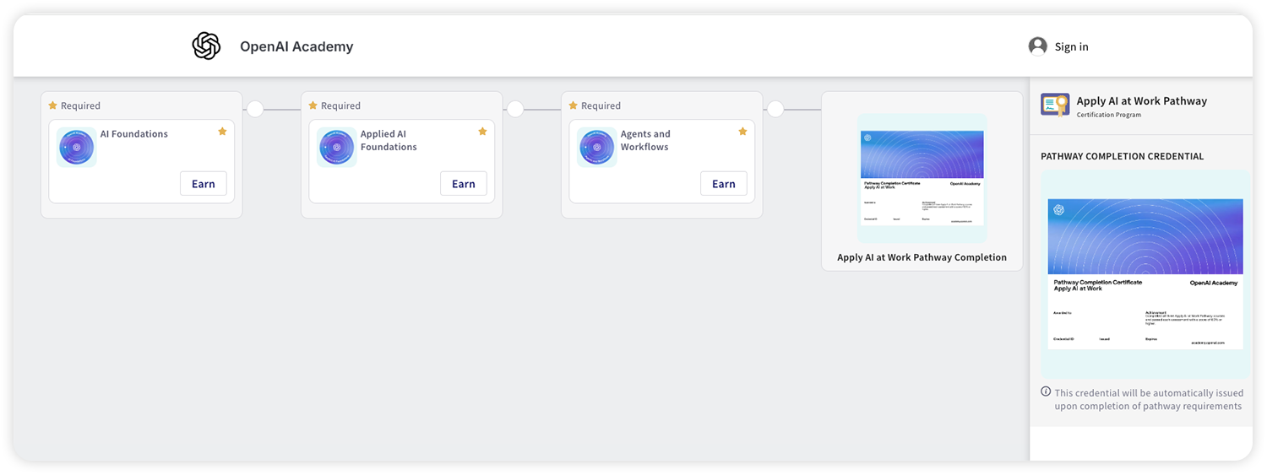Open the OpenAI Academy home title
Image resolution: width=1267 pixels, height=475 pixels.
click(x=296, y=46)
